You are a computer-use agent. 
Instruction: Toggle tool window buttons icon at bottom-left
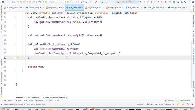(2, 105)
